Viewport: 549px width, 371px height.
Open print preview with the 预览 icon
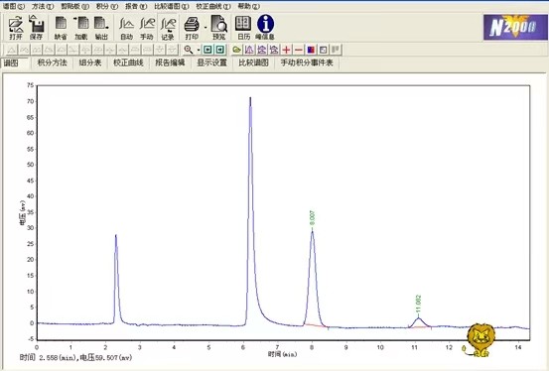[219, 28]
